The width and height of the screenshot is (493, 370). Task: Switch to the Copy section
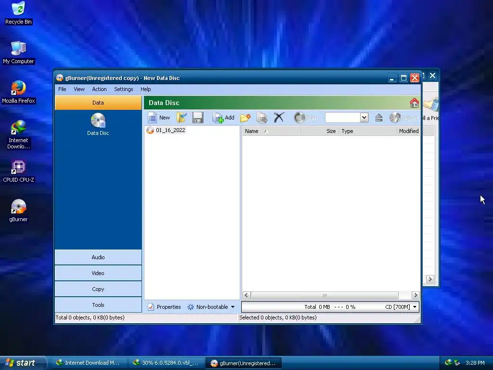click(98, 289)
